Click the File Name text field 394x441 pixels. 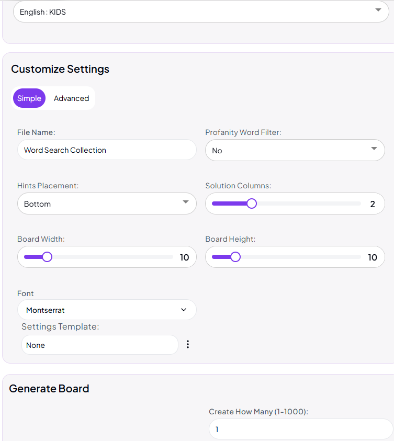(107, 150)
